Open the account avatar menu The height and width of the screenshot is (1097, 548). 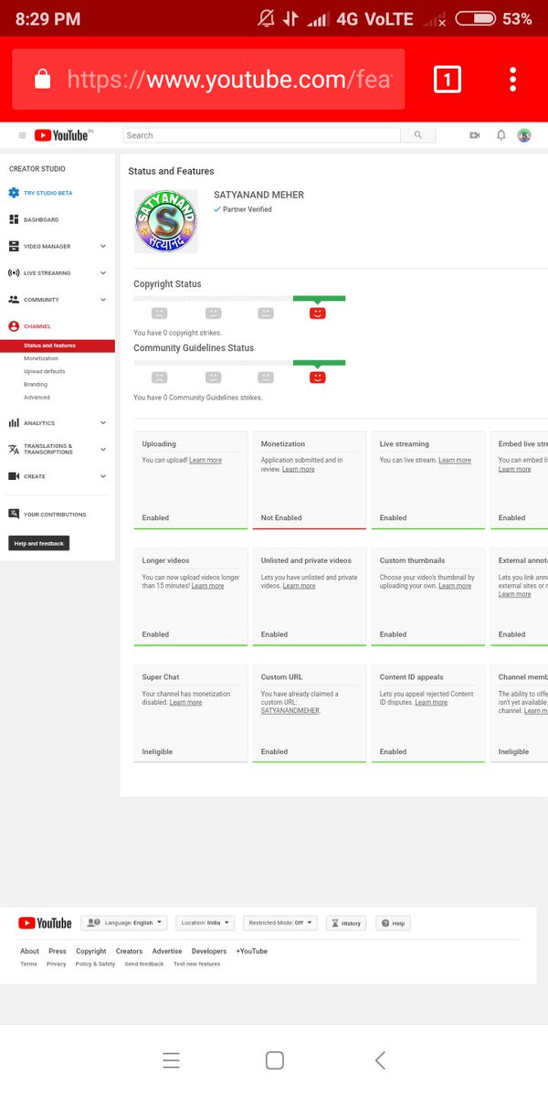(524, 135)
